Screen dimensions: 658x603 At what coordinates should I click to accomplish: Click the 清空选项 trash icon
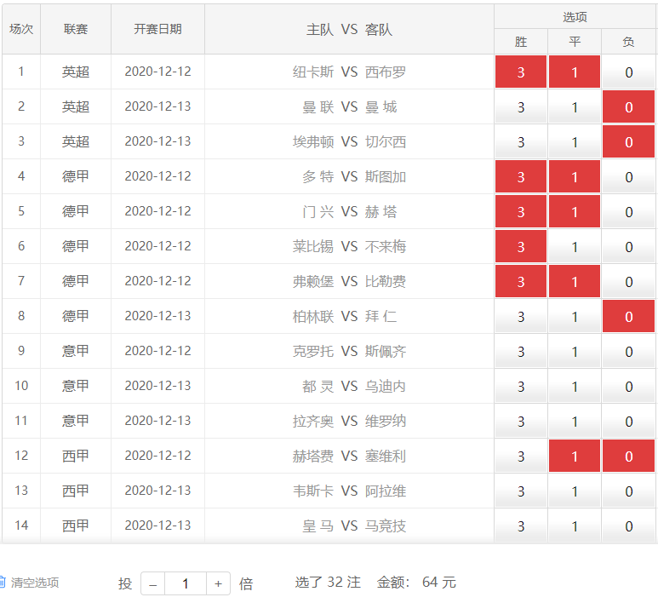[3, 583]
